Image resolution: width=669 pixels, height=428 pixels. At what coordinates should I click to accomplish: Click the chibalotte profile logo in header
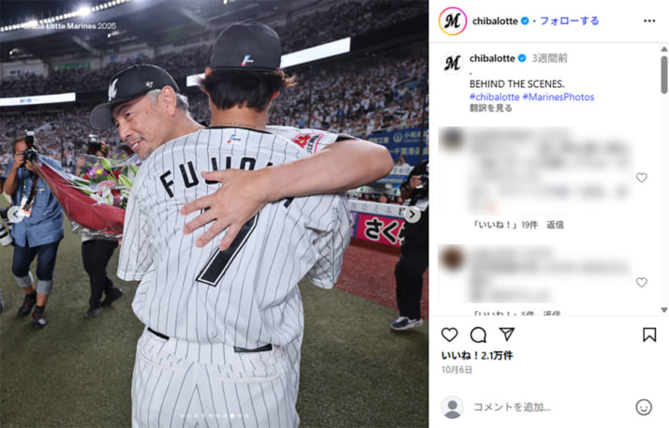[x=453, y=21]
